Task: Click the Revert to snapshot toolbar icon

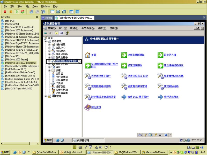Action: [x=37, y=12]
